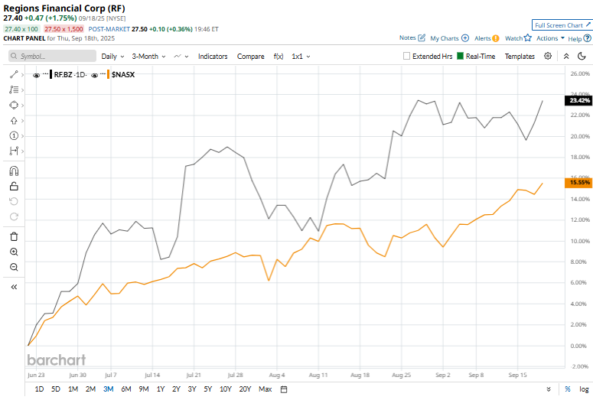Switch to dark mode moon icon
This screenshot has width=593, height=400.
click(582, 56)
